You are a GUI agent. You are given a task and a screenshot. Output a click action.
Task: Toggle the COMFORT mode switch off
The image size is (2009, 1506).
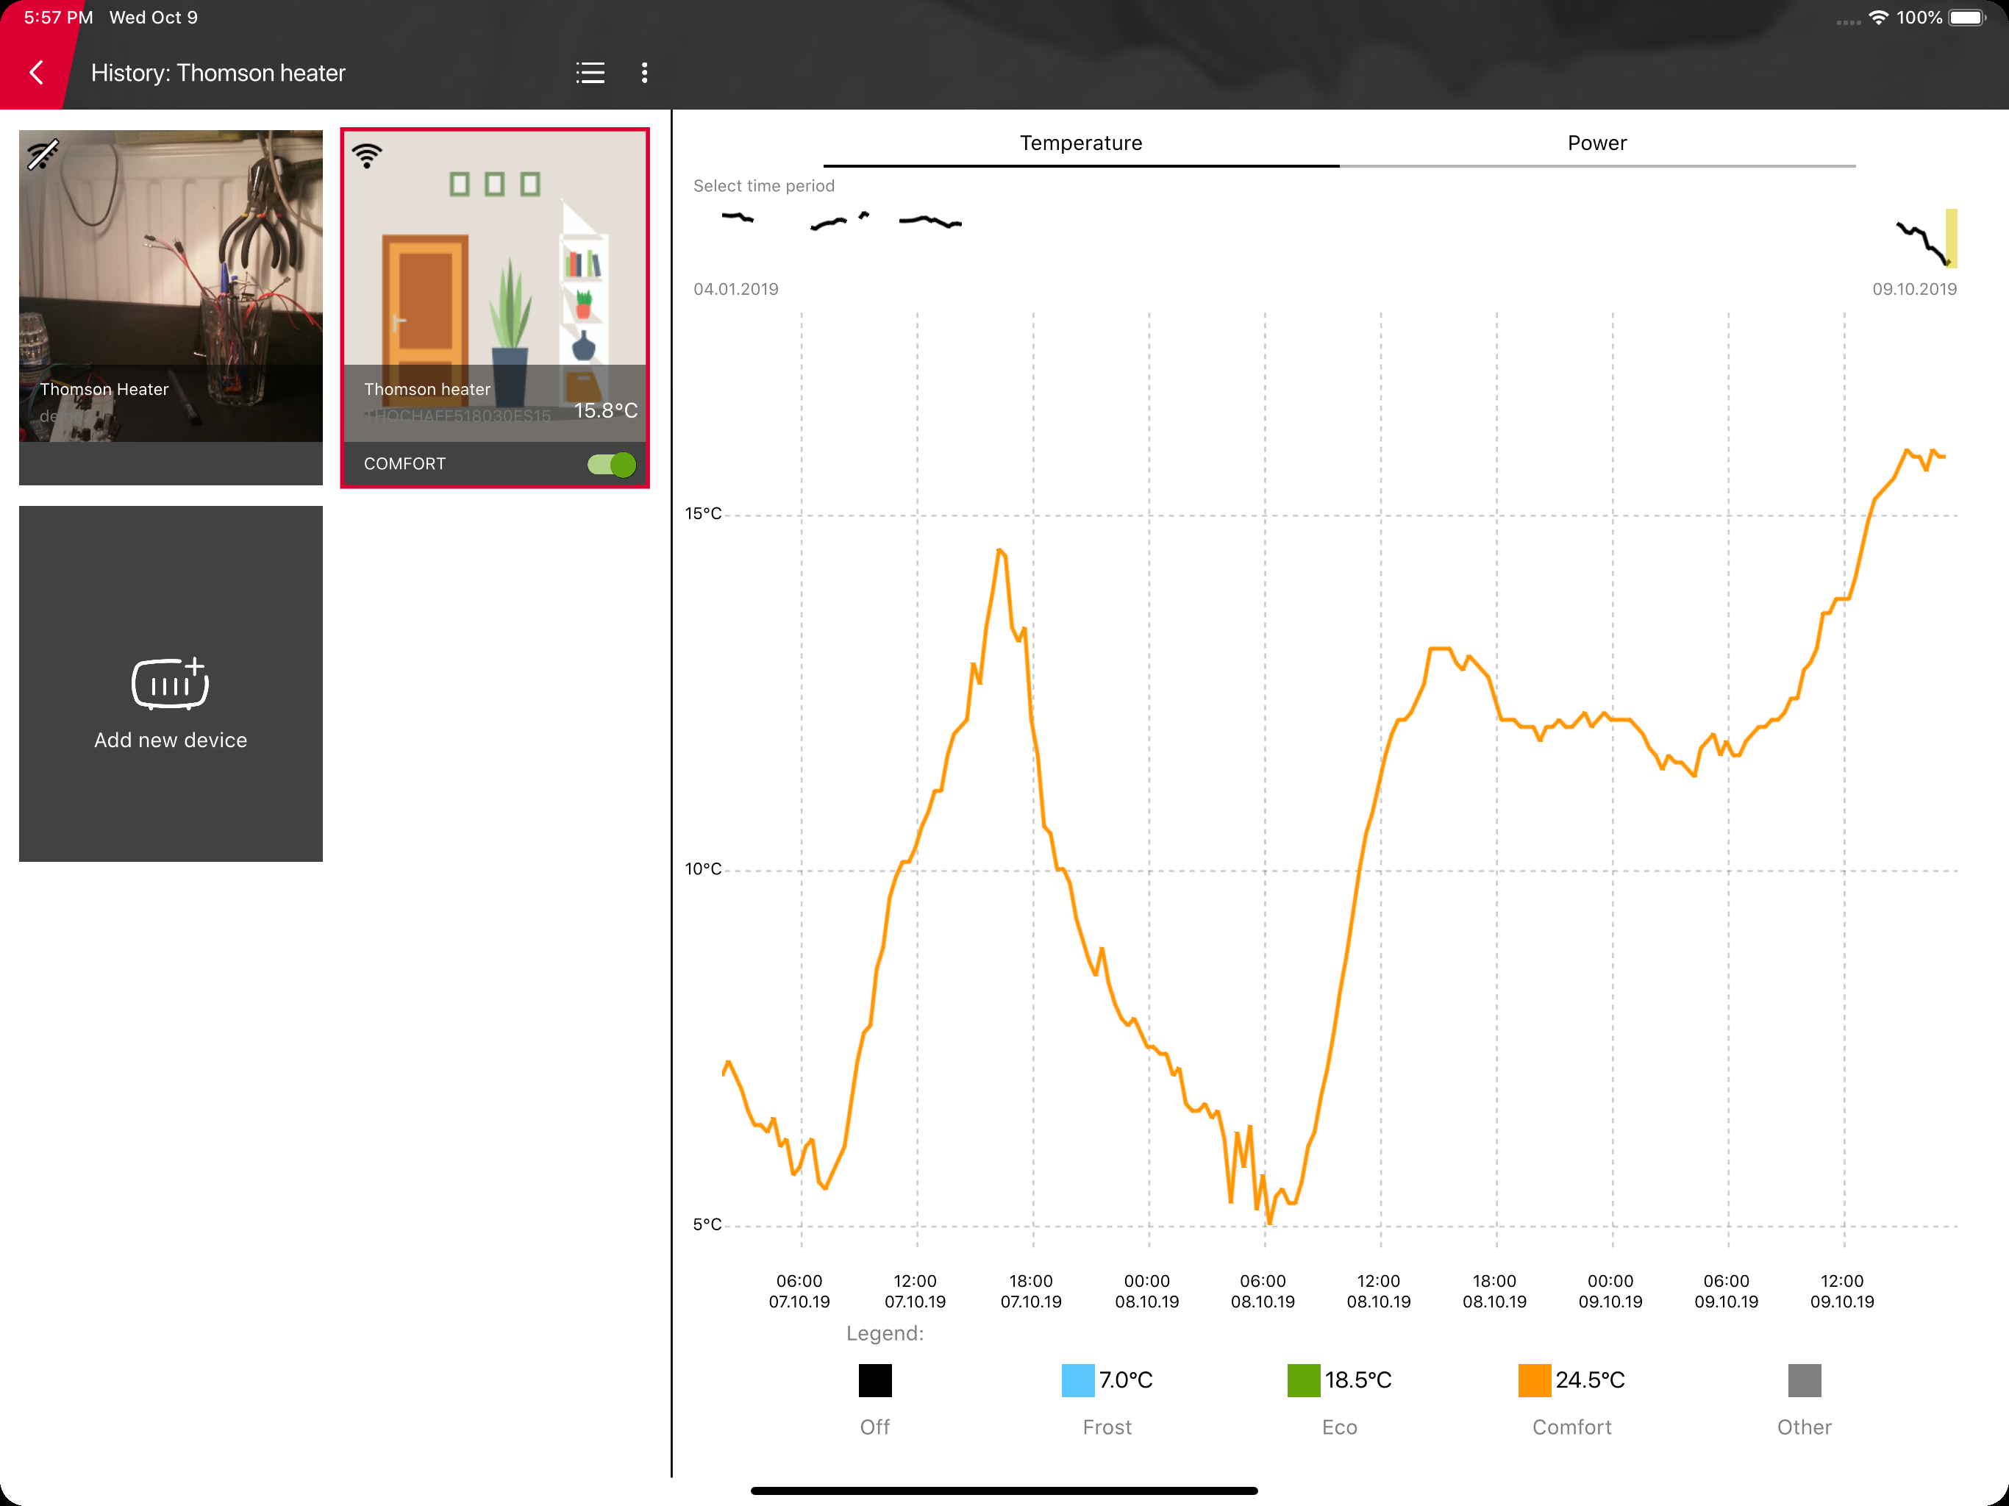(611, 464)
